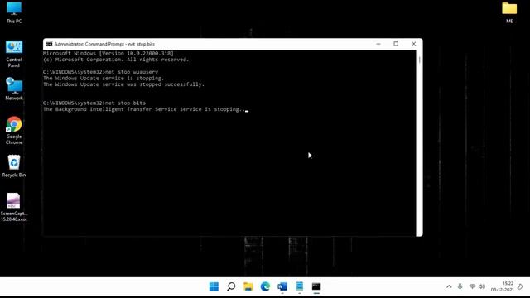Click the 'stopped successfully' output line
This screenshot has width=530, height=298.
(x=123, y=84)
